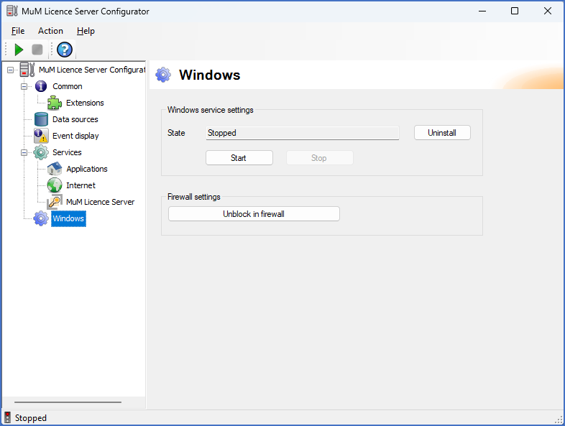Click the Applications house icon
The width and height of the screenshot is (565, 426).
point(55,169)
